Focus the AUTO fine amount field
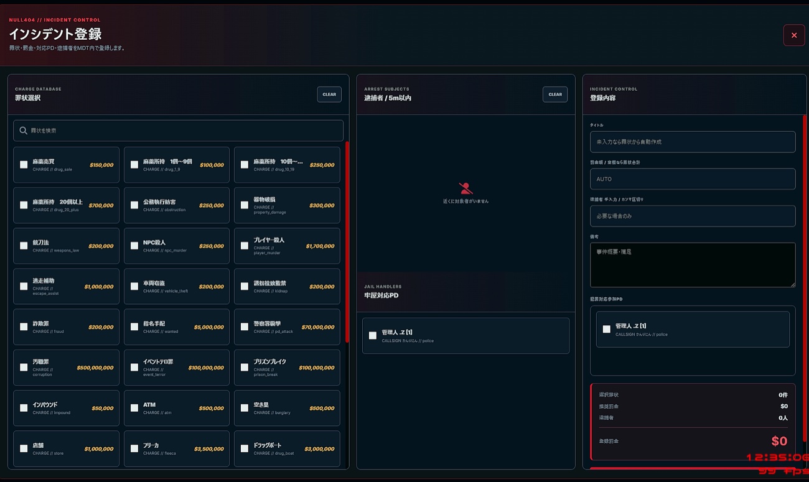Image resolution: width=809 pixels, height=482 pixels. [693, 179]
